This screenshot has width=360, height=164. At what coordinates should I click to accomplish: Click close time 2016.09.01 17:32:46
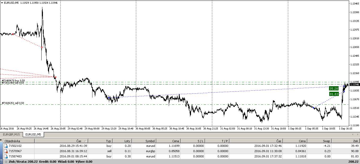tap(268, 146)
